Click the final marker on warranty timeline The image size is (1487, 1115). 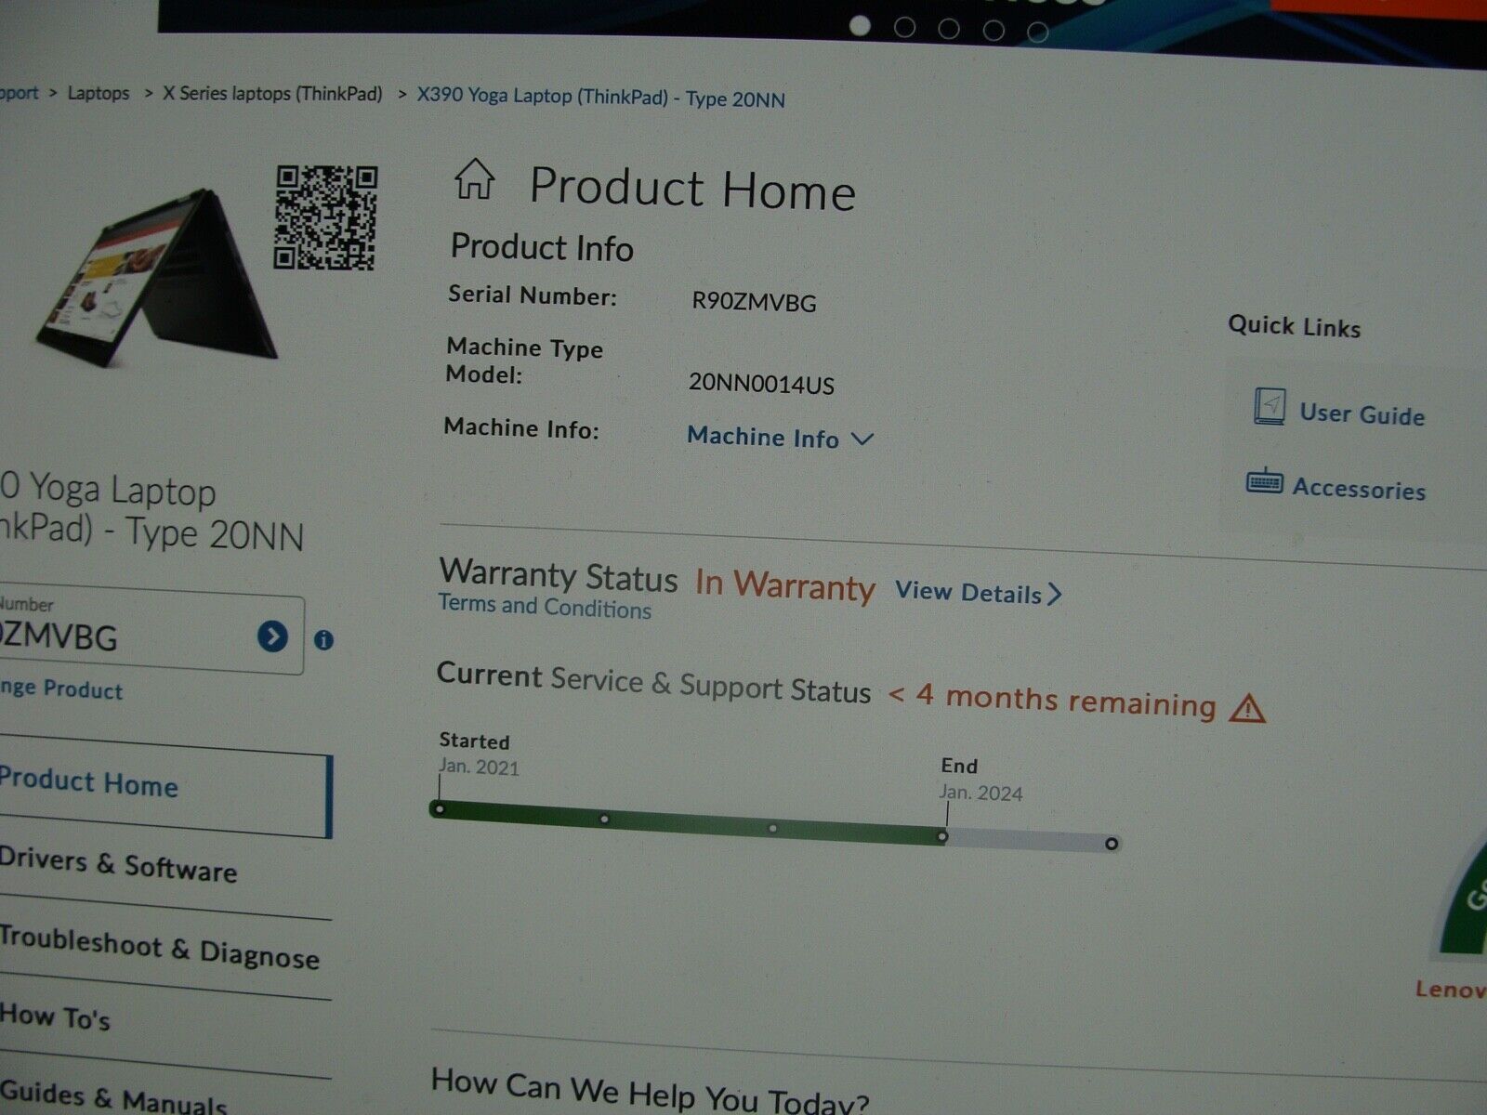pyautogui.click(x=1112, y=844)
